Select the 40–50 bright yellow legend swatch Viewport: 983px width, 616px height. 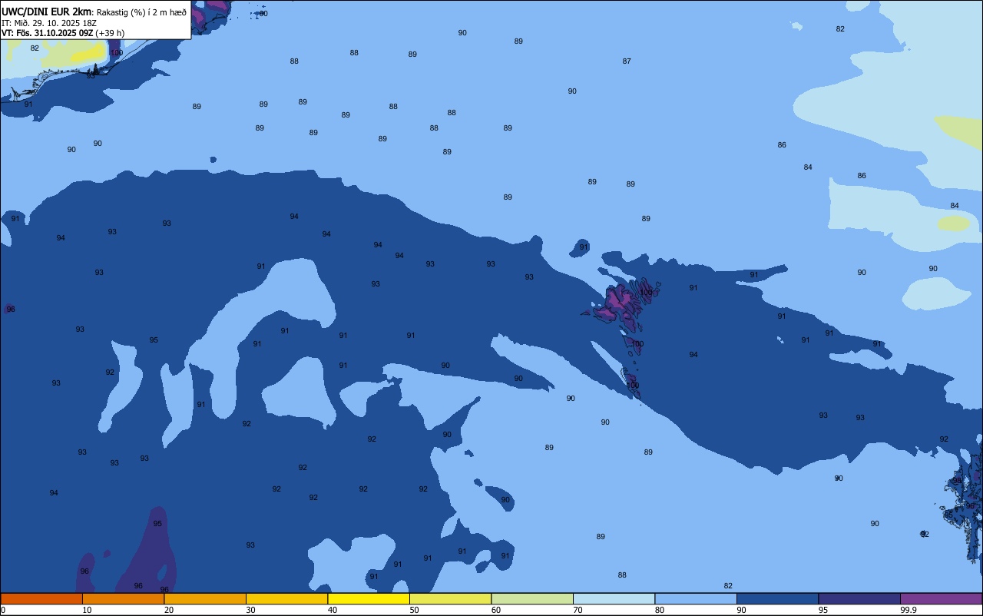pyautogui.click(x=369, y=598)
